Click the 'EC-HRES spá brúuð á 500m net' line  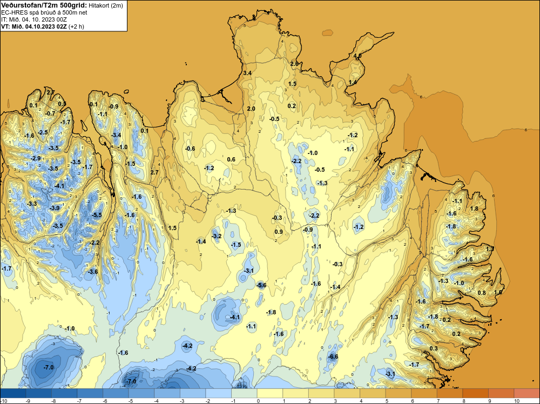(44, 12)
